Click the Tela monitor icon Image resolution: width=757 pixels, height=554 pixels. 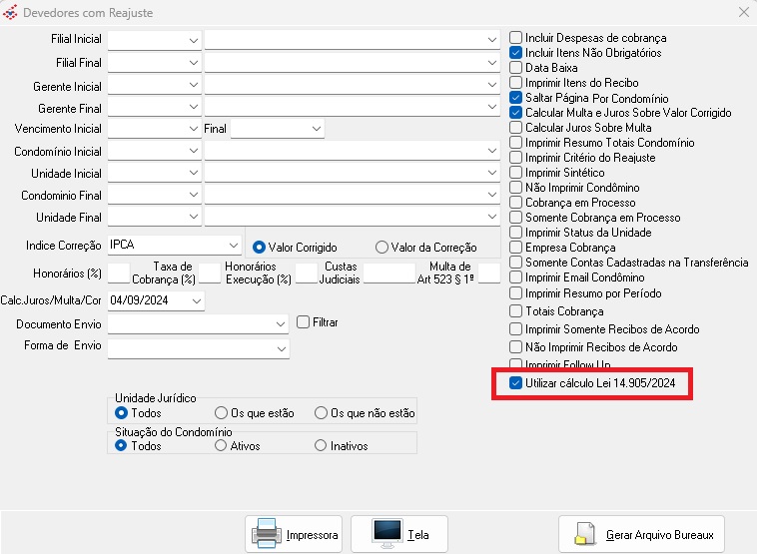(x=386, y=534)
